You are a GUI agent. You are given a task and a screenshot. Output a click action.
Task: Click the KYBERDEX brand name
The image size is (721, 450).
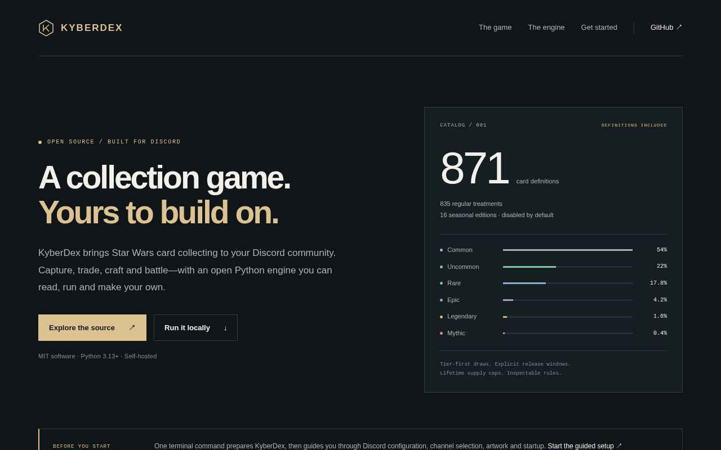pos(92,28)
